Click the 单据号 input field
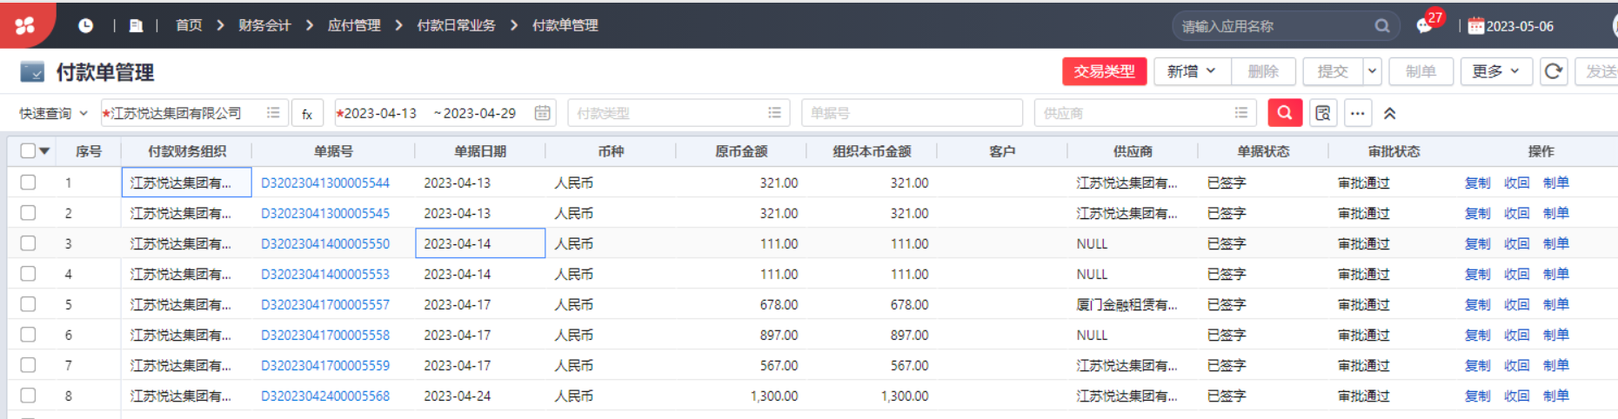The width and height of the screenshot is (1618, 419). coord(912,113)
